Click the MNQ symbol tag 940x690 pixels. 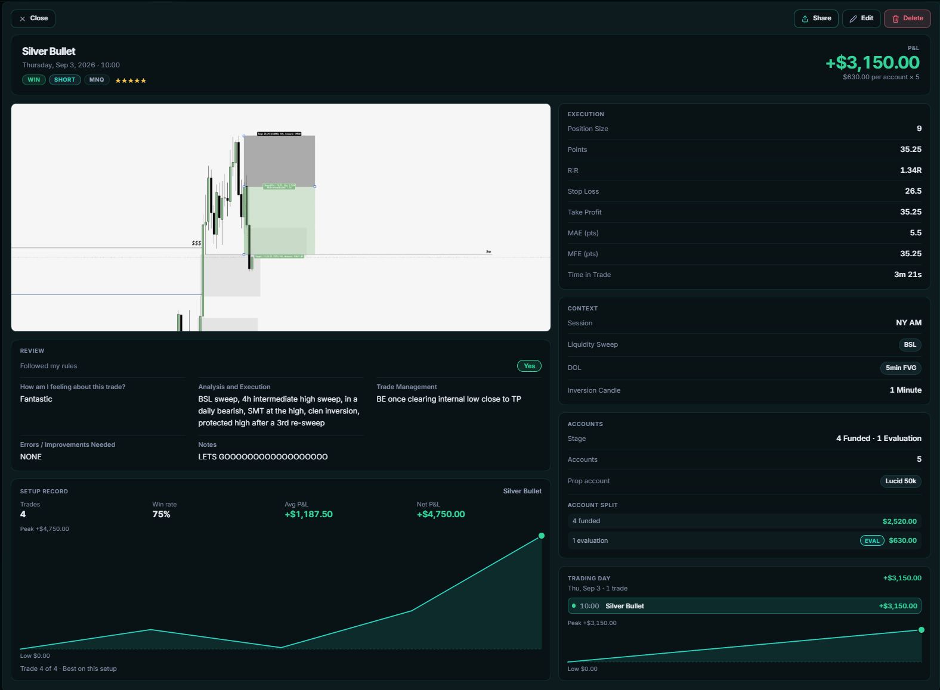[x=97, y=80]
